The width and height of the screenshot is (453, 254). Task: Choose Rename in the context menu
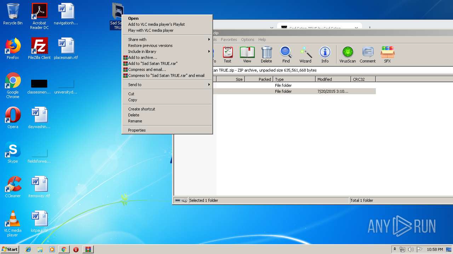167,121
